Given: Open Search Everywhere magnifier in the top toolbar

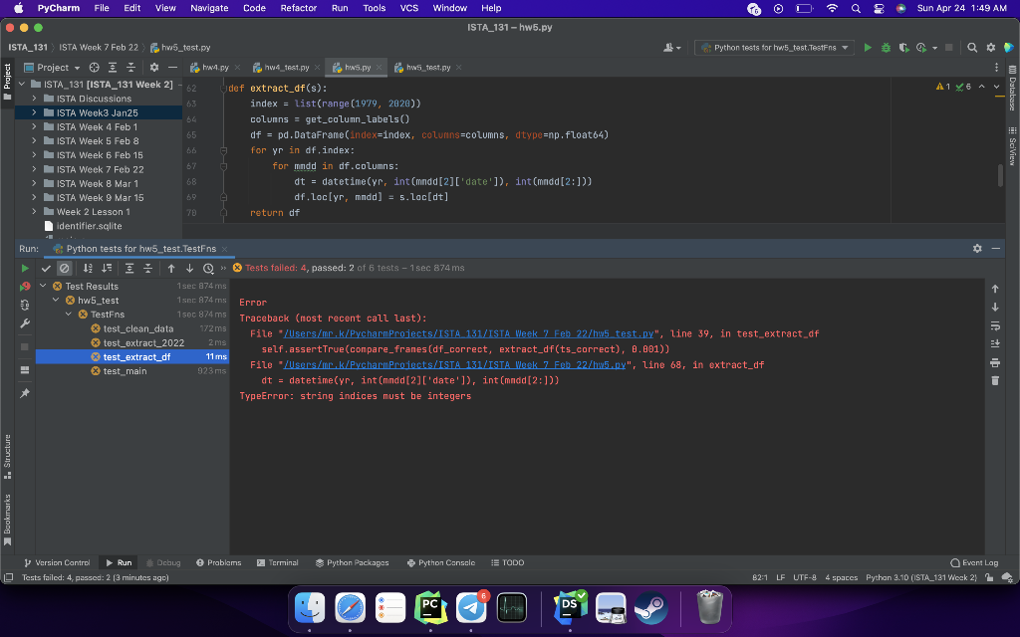Looking at the screenshot, I should [x=972, y=48].
